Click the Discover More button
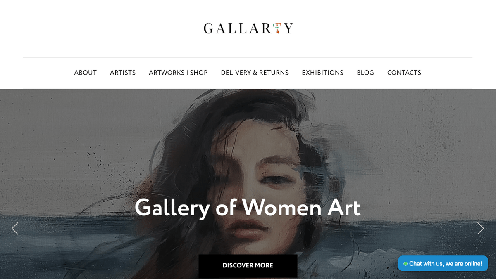496x279 pixels. (248, 266)
